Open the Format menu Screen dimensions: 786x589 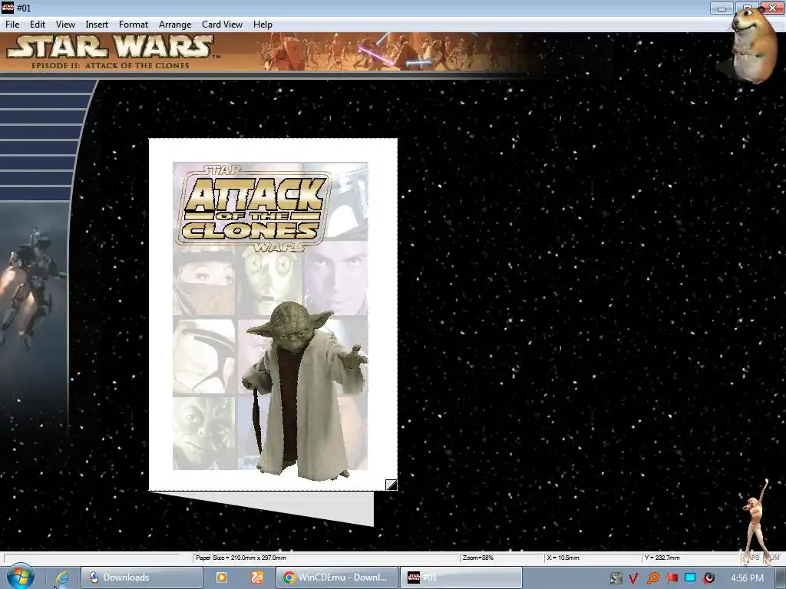pyautogui.click(x=134, y=25)
